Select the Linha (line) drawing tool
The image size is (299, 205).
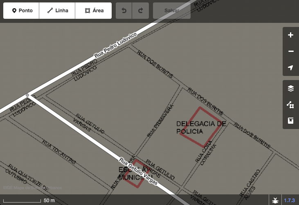click(x=57, y=11)
